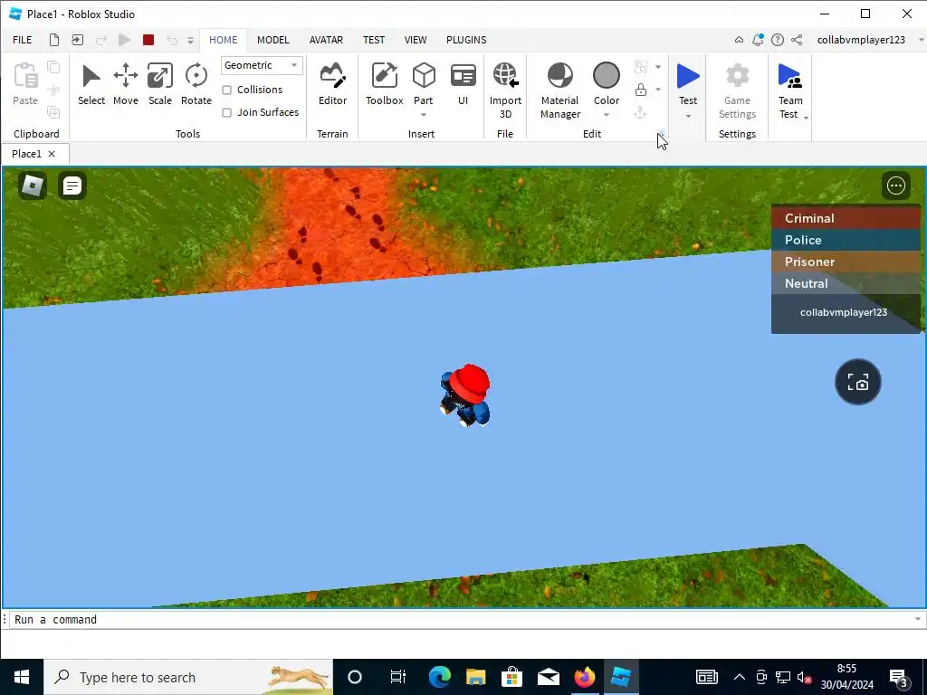Activate the Move tool
Viewport: 927px width, 695px height.
pyautogui.click(x=125, y=84)
